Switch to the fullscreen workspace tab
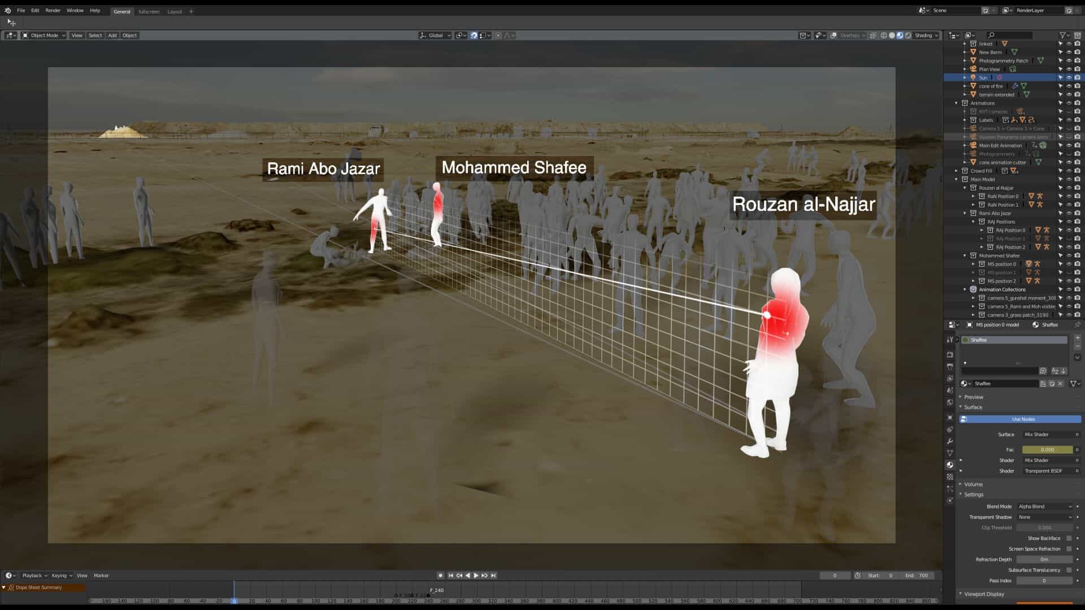The width and height of the screenshot is (1085, 610). click(x=149, y=11)
